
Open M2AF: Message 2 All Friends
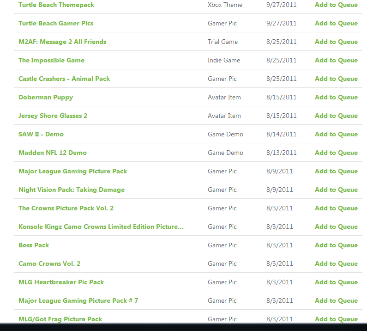pyautogui.click(x=62, y=42)
